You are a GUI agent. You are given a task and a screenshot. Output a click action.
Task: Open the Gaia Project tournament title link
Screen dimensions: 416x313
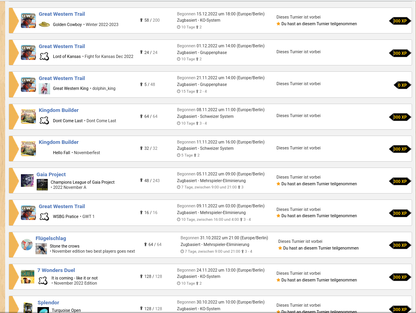(x=51, y=174)
